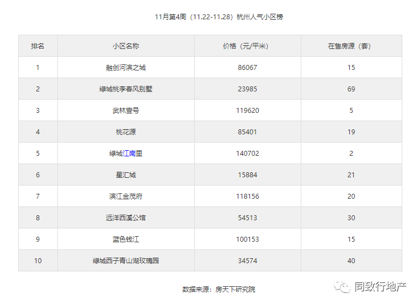The image size is (420, 305).
Task: Click the 排名 column header
Action: click(38, 46)
